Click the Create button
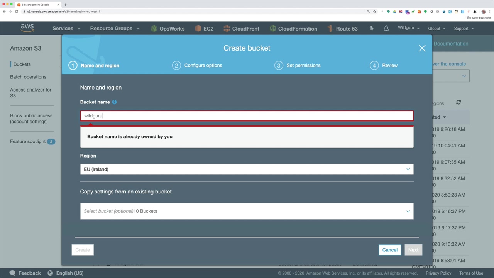Image resolution: width=494 pixels, height=278 pixels. click(83, 250)
